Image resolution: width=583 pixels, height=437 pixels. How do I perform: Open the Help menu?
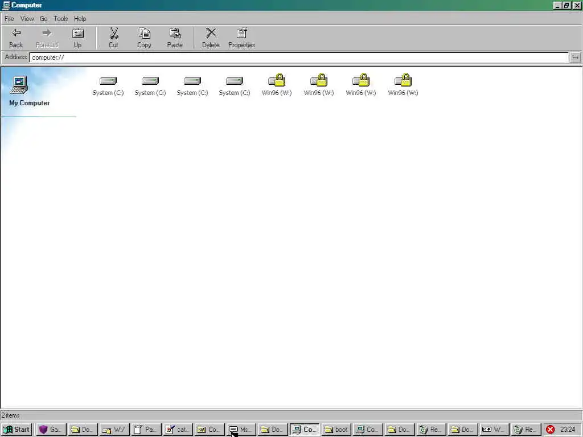(x=80, y=19)
